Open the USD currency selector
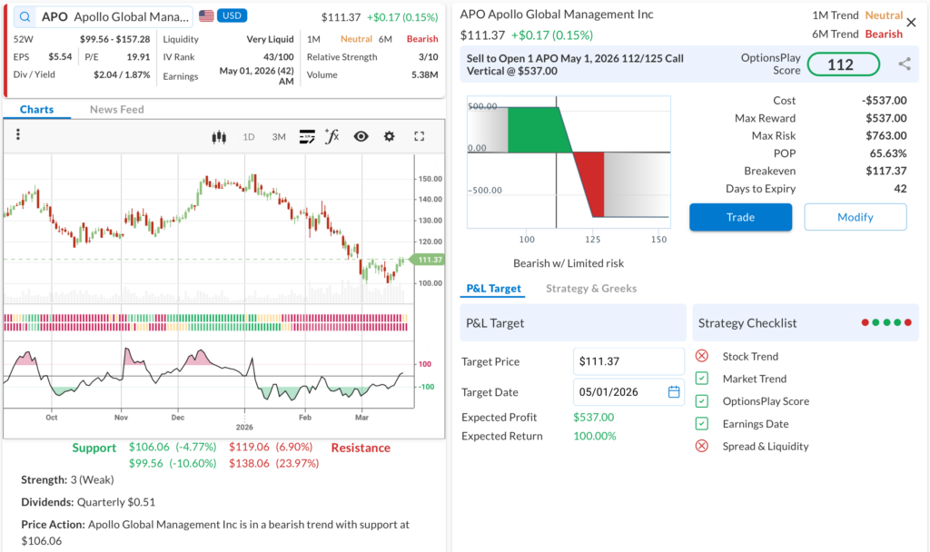The height and width of the screenshot is (552, 930). [232, 16]
